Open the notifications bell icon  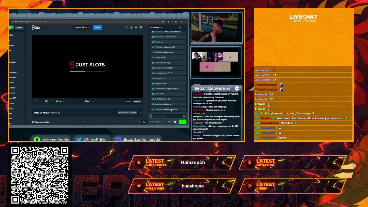(x=136, y=28)
